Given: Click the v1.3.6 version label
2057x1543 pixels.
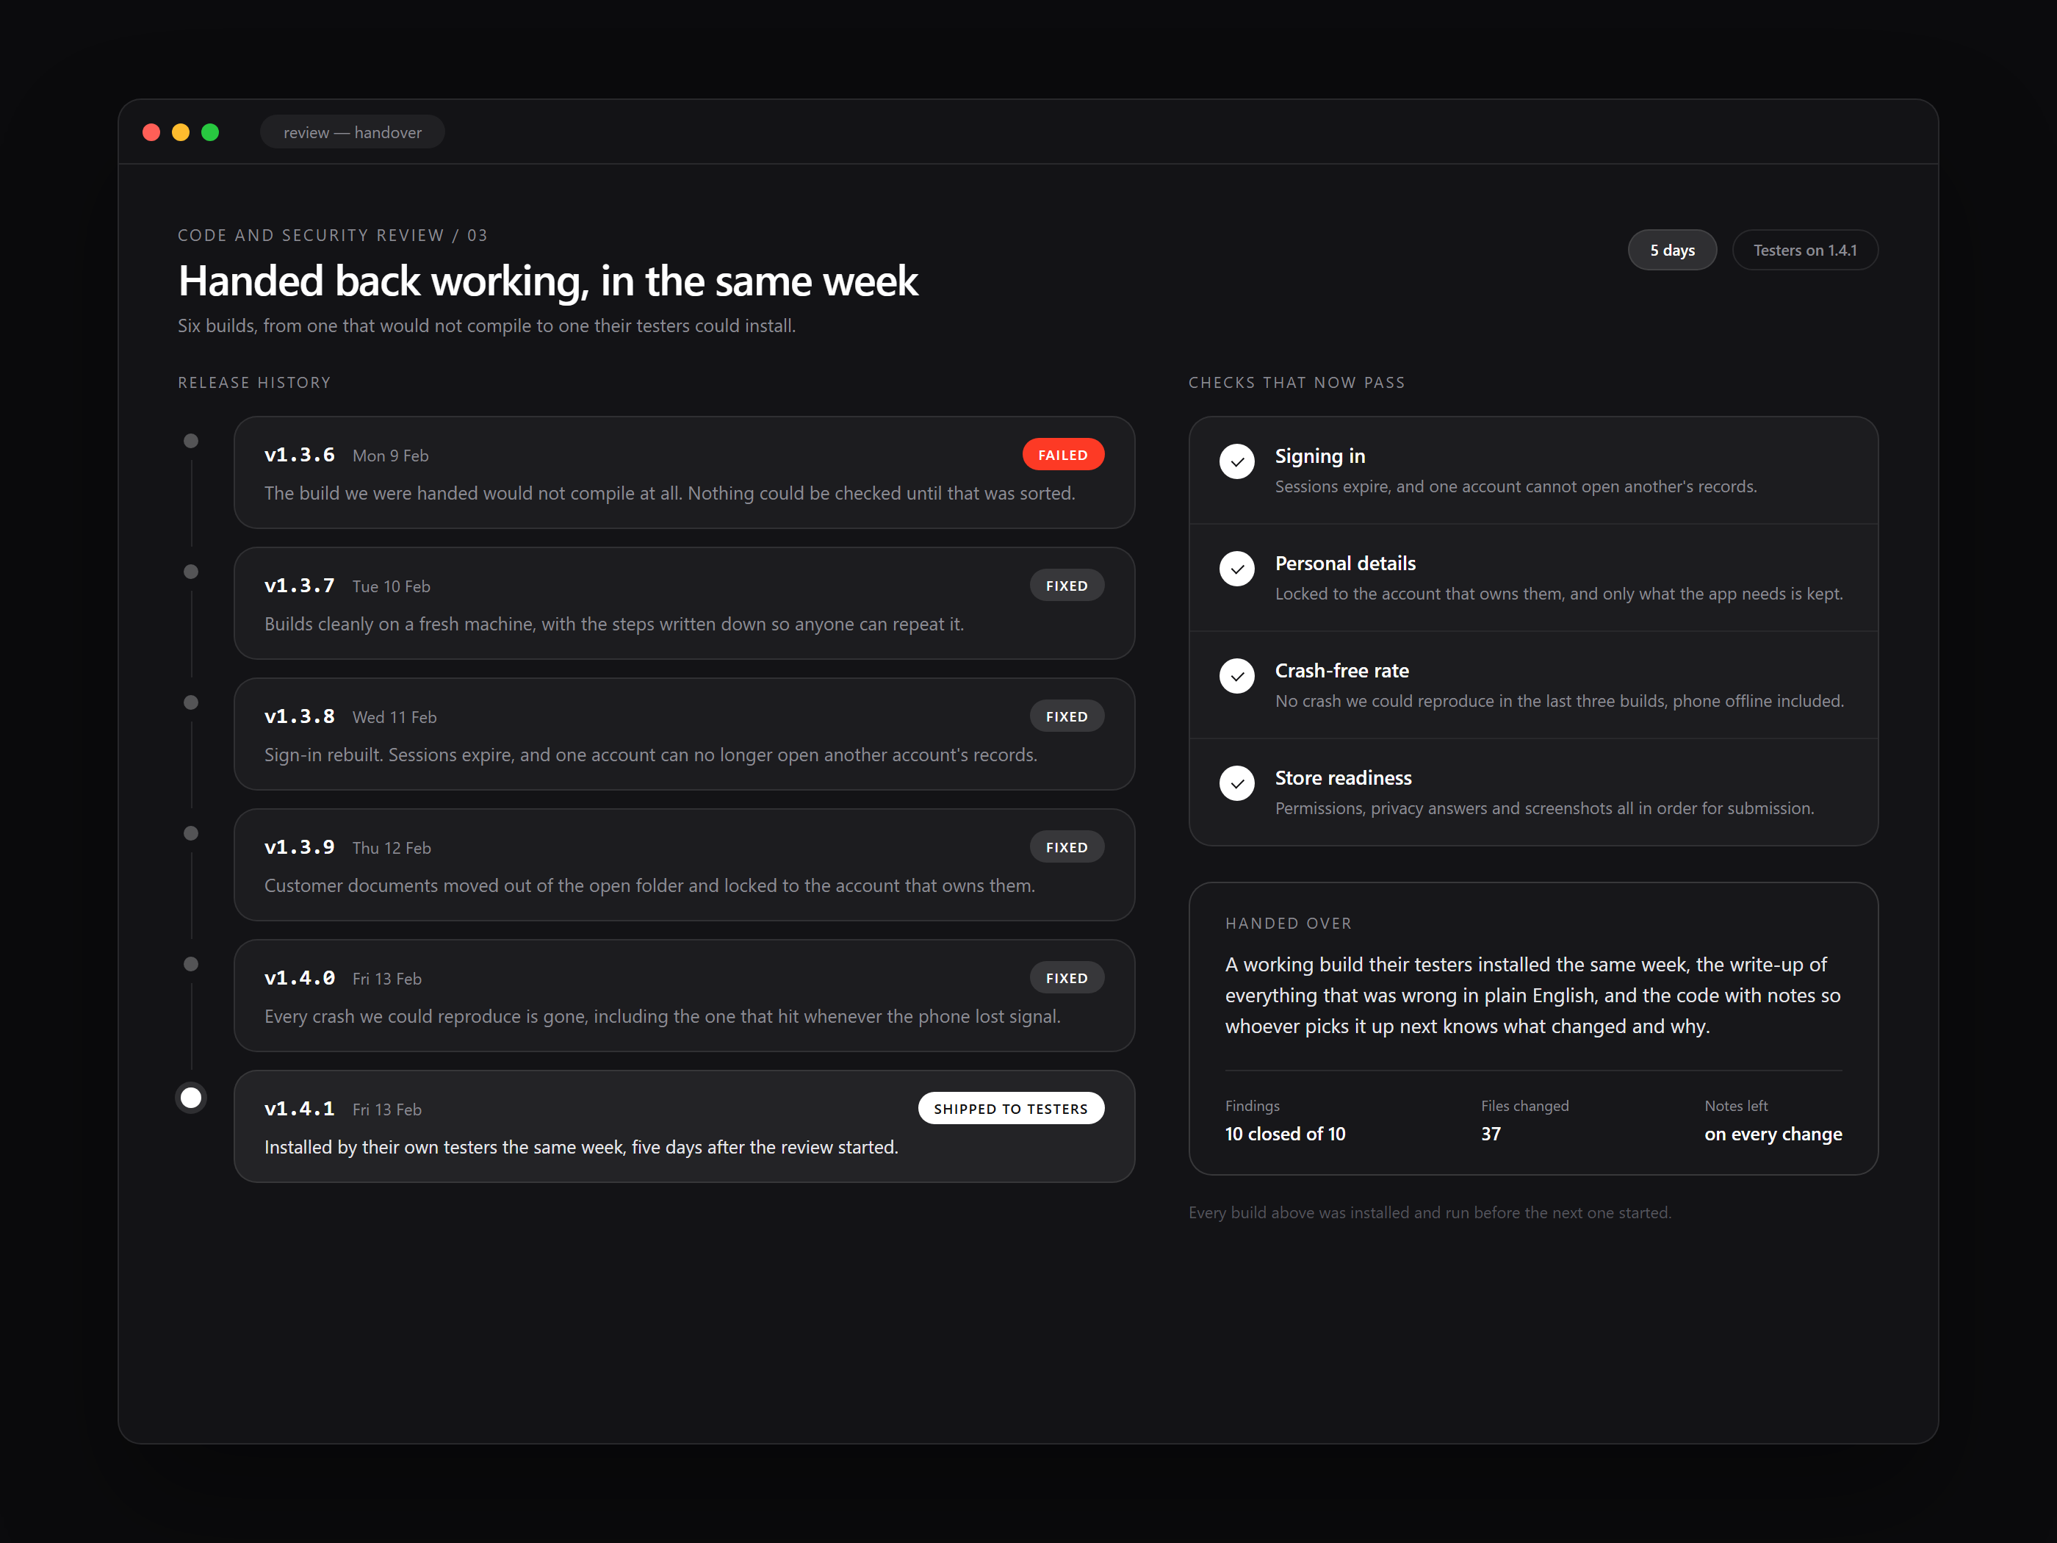Looking at the screenshot, I should [300, 455].
